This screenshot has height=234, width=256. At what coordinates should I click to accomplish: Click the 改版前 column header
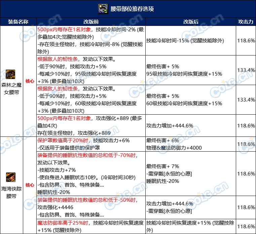[91, 22]
